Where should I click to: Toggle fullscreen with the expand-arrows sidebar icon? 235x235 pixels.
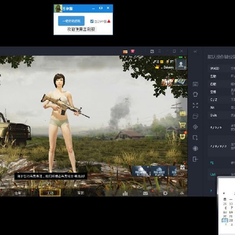coord(195,106)
